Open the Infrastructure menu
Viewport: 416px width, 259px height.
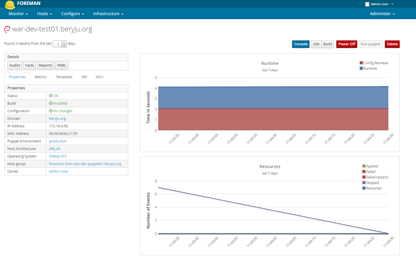[109, 14]
